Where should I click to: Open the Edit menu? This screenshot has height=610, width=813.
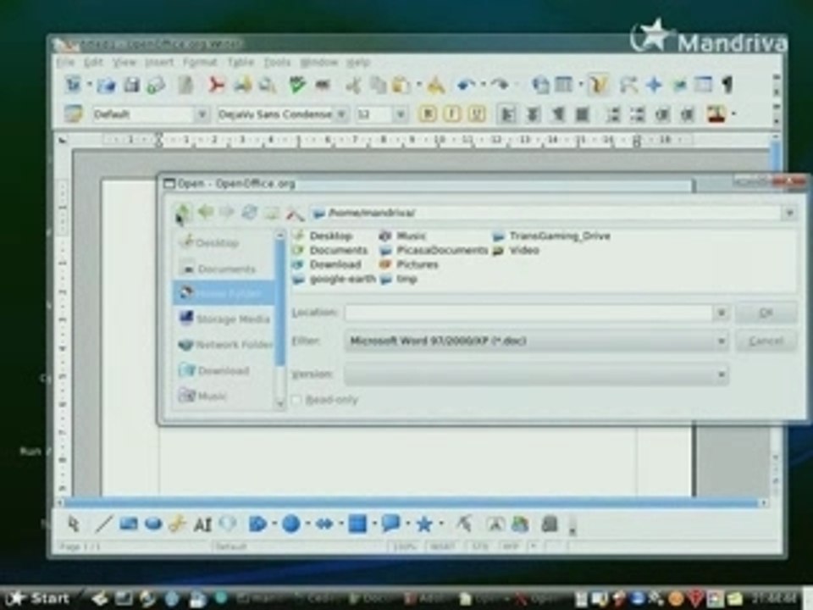tap(93, 62)
